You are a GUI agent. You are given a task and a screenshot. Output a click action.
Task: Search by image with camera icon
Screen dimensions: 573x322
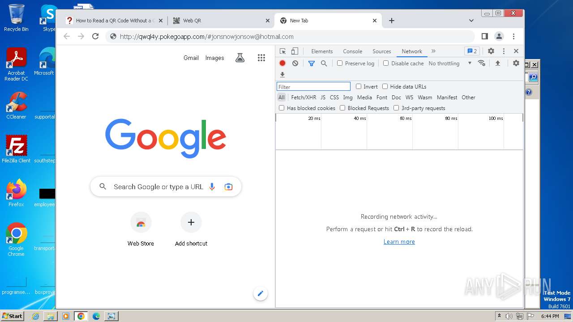[x=228, y=186]
